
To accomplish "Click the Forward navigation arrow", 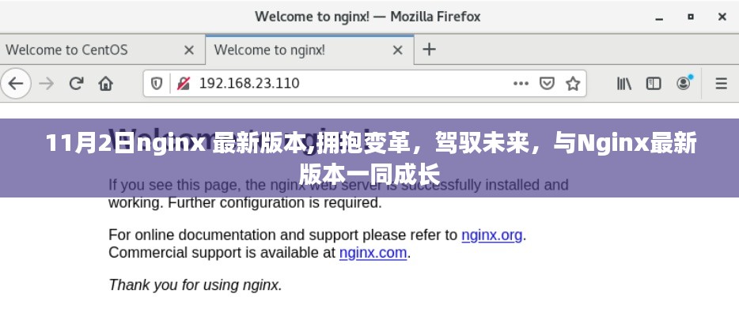I will [46, 84].
